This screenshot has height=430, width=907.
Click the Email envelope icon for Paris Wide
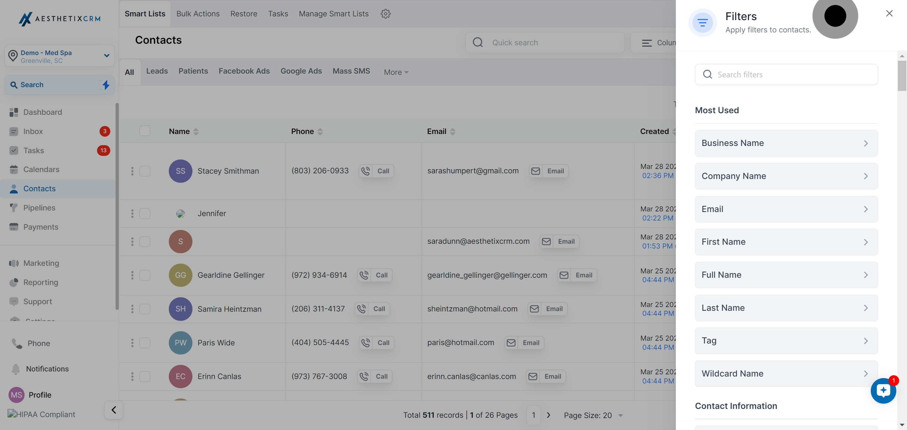point(511,343)
